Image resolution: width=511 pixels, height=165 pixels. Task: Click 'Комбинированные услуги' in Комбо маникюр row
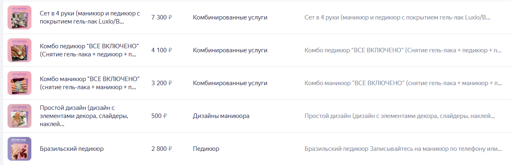230,83
